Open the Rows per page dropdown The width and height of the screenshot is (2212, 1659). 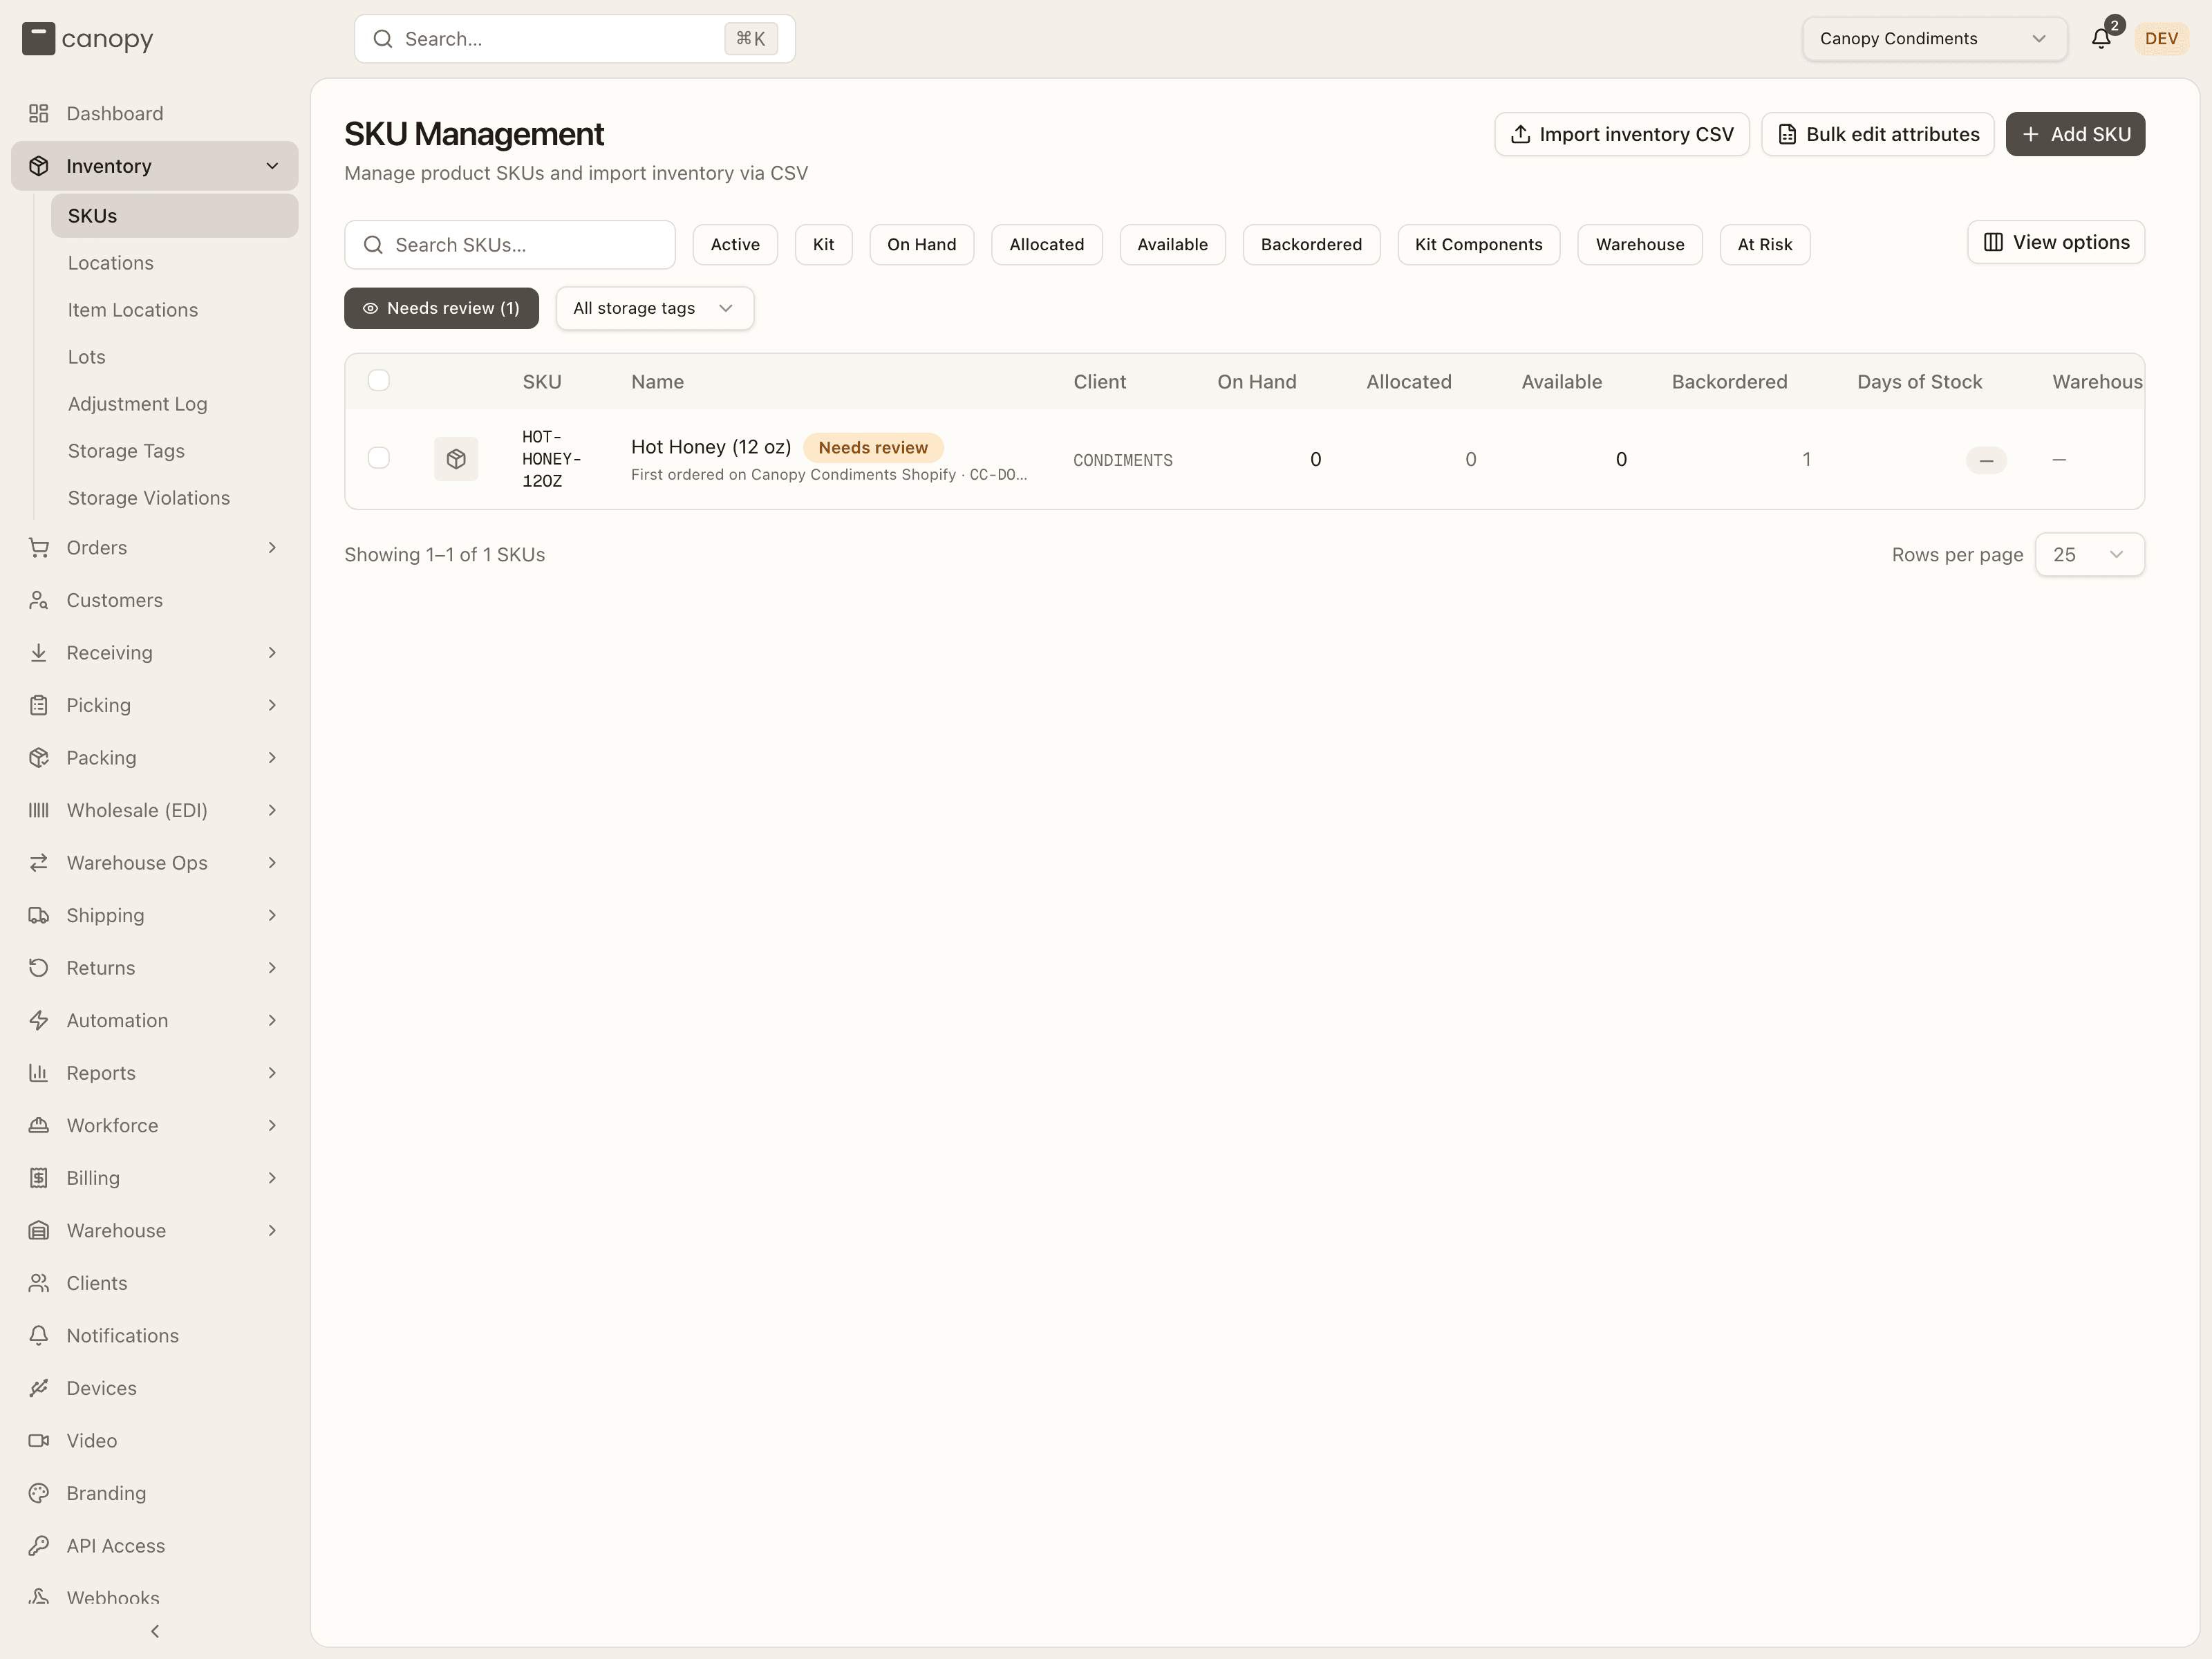point(2089,554)
